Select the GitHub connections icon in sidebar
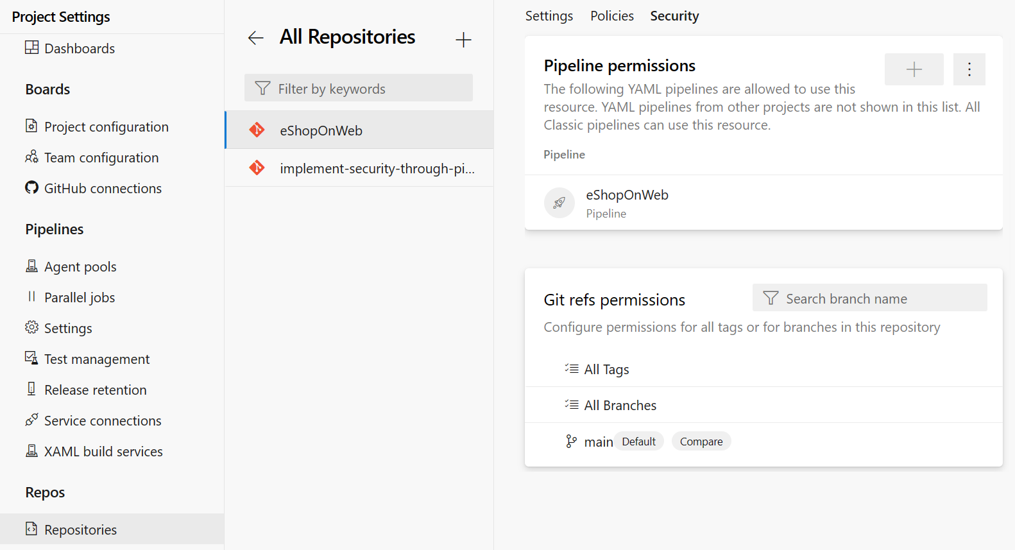 [x=31, y=188]
